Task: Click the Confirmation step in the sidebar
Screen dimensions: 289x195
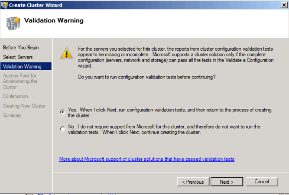Action: (15, 96)
